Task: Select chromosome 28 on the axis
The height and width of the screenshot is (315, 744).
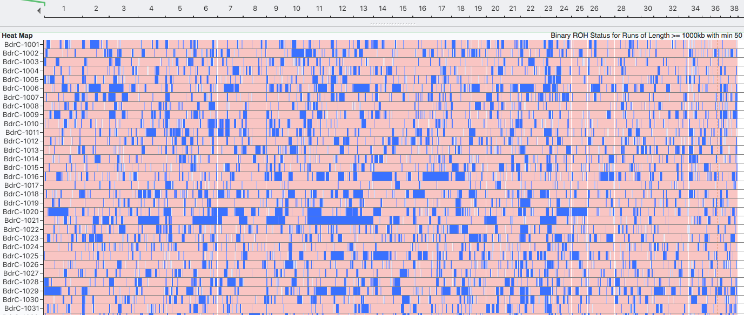Action: [x=621, y=9]
